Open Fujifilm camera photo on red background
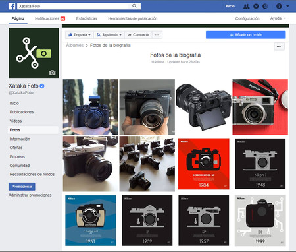 tap(260, 107)
